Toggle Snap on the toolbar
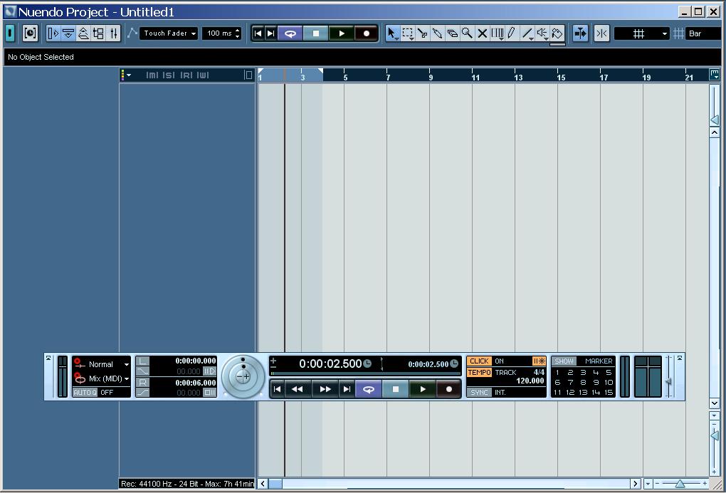The width and height of the screenshot is (726, 493). [x=601, y=33]
